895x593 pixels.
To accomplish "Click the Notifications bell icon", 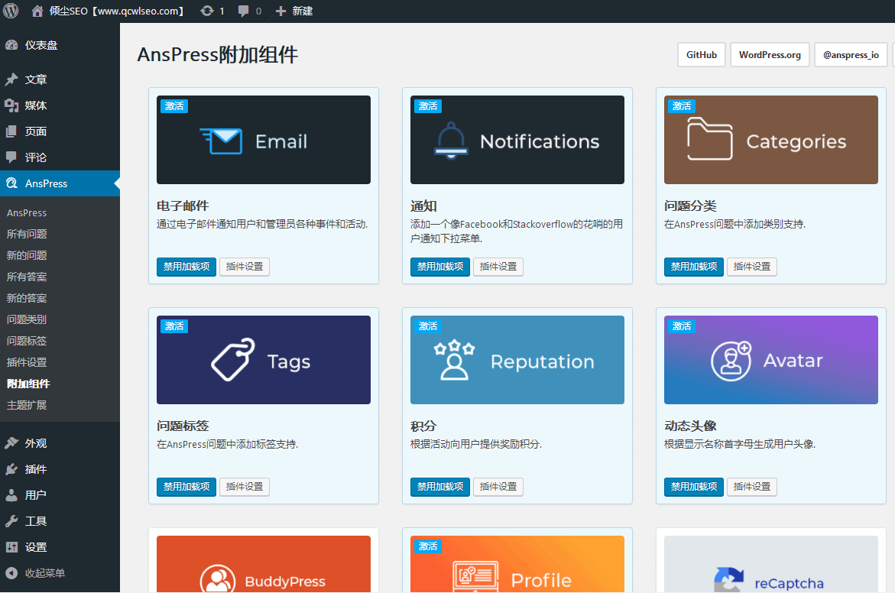I will [x=451, y=140].
